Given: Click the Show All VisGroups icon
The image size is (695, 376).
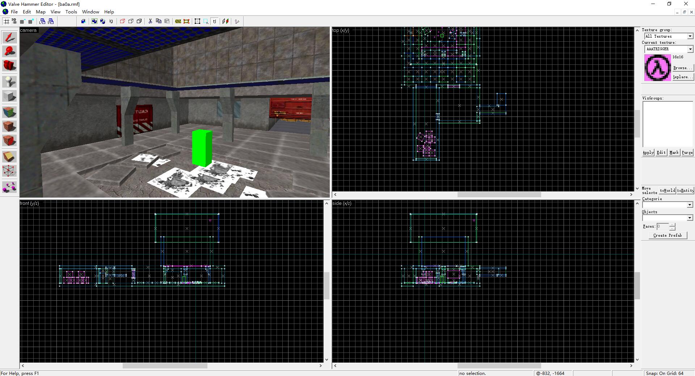Looking at the screenshot, I should click(x=139, y=21).
